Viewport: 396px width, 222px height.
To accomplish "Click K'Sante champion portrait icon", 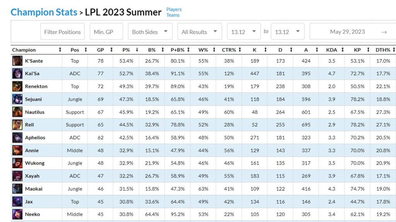I will (17, 61).
